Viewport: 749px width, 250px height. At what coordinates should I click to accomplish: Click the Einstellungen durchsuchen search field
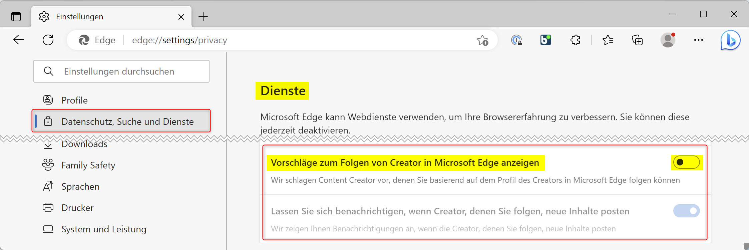point(121,71)
